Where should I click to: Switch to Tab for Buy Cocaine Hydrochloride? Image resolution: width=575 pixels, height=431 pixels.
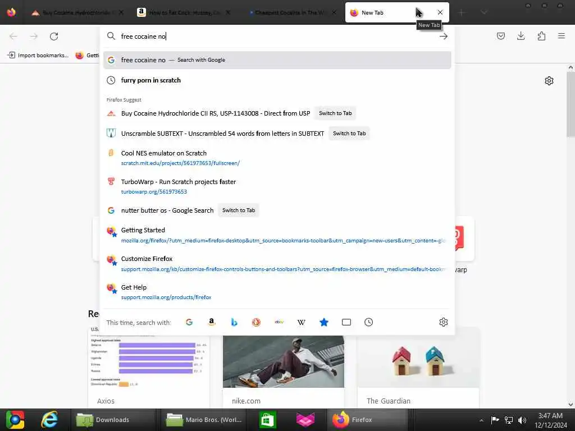[335, 113]
